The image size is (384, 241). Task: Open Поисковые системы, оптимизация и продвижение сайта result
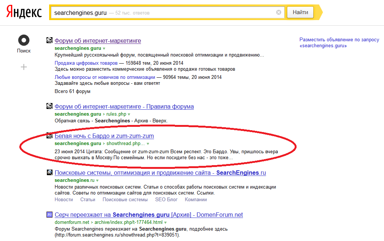(160, 173)
